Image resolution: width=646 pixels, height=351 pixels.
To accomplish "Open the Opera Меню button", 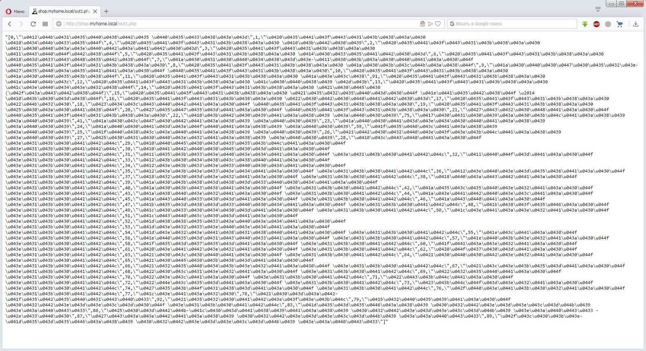I will tap(15, 12).
